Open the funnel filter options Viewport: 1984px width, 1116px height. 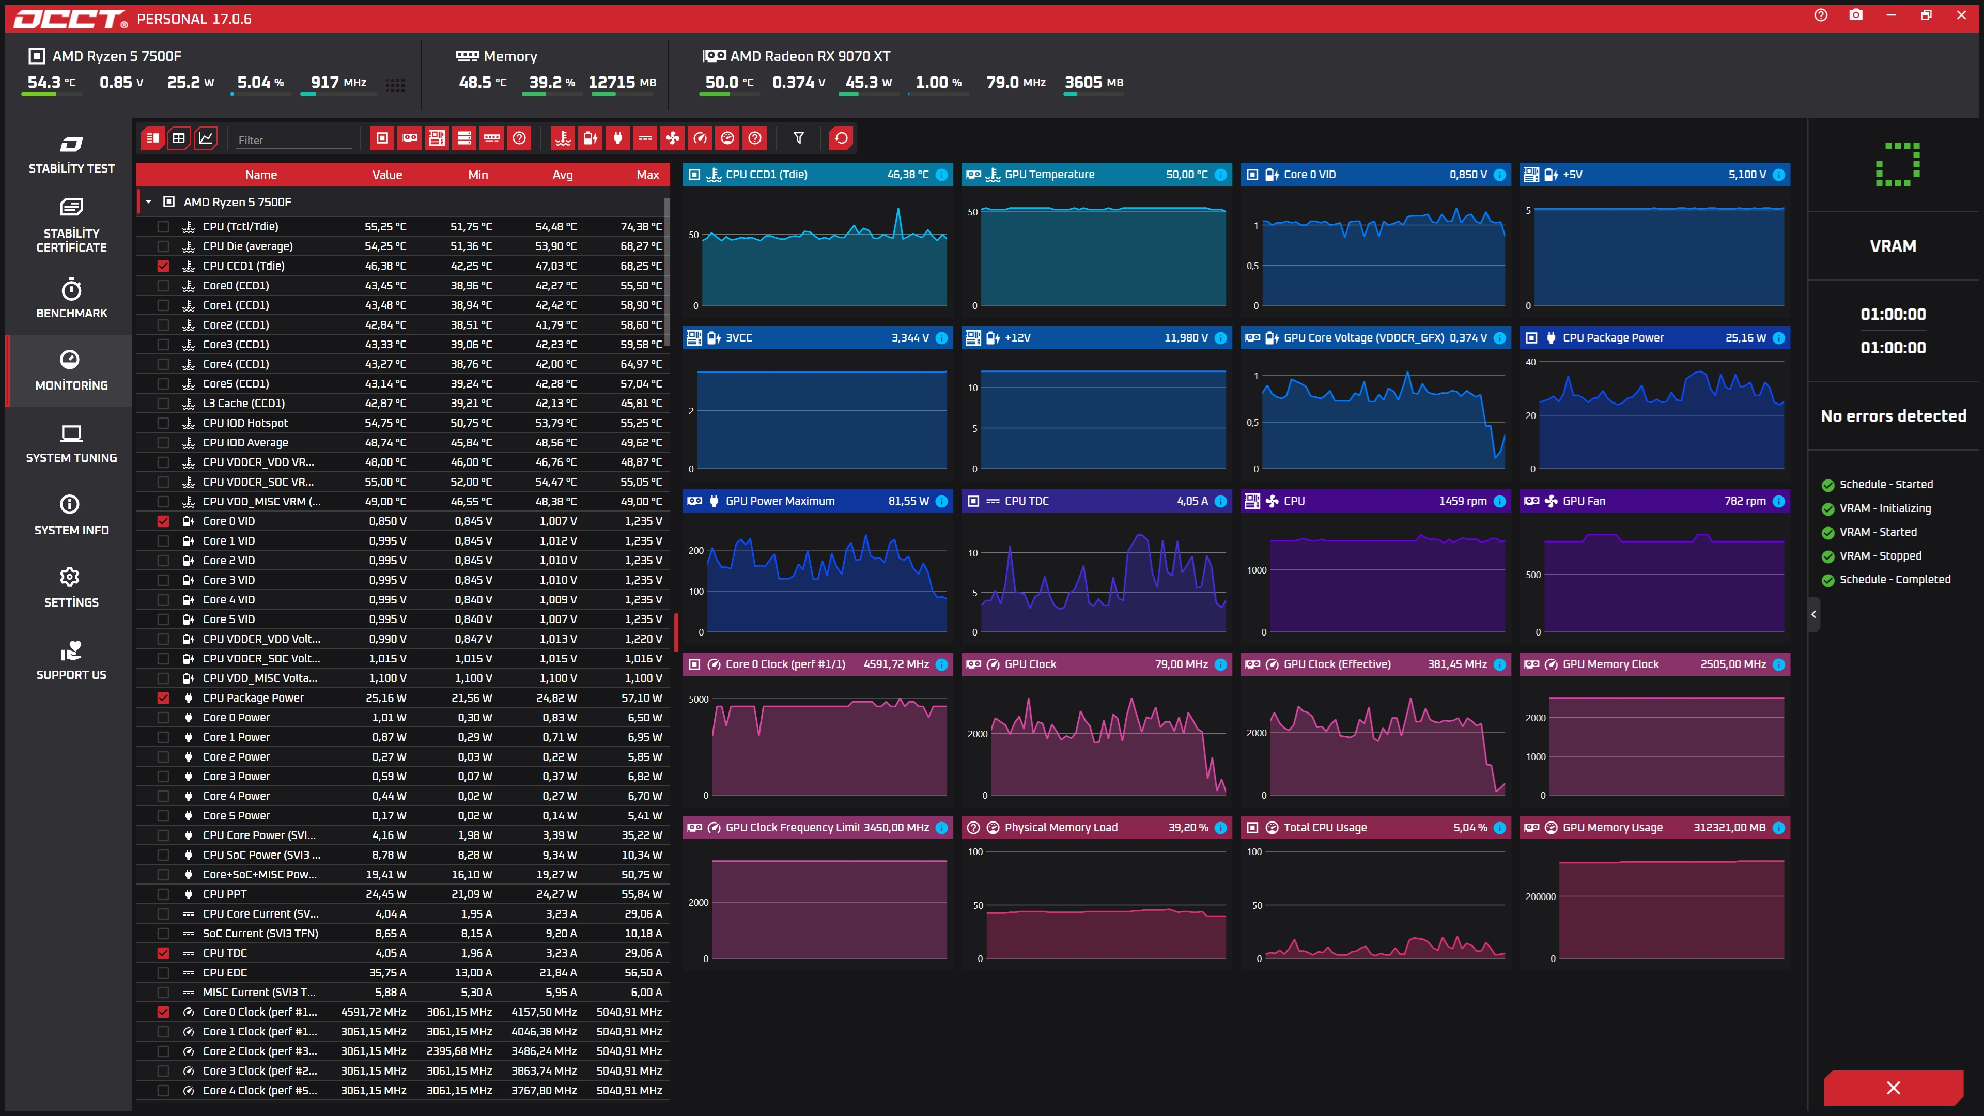point(799,138)
